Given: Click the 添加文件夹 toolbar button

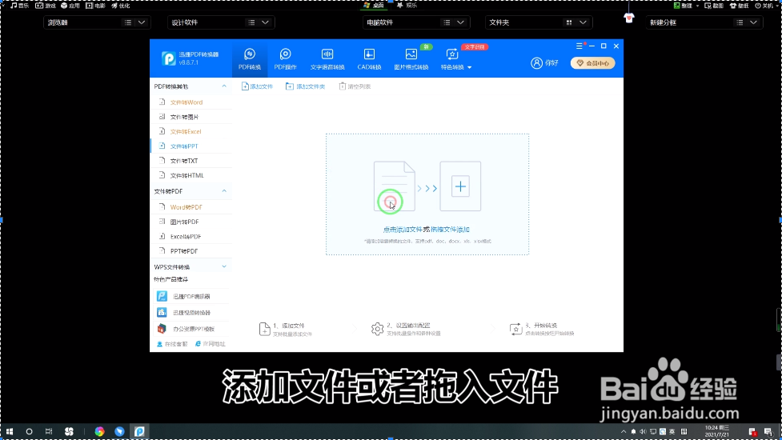Looking at the screenshot, I should point(305,86).
